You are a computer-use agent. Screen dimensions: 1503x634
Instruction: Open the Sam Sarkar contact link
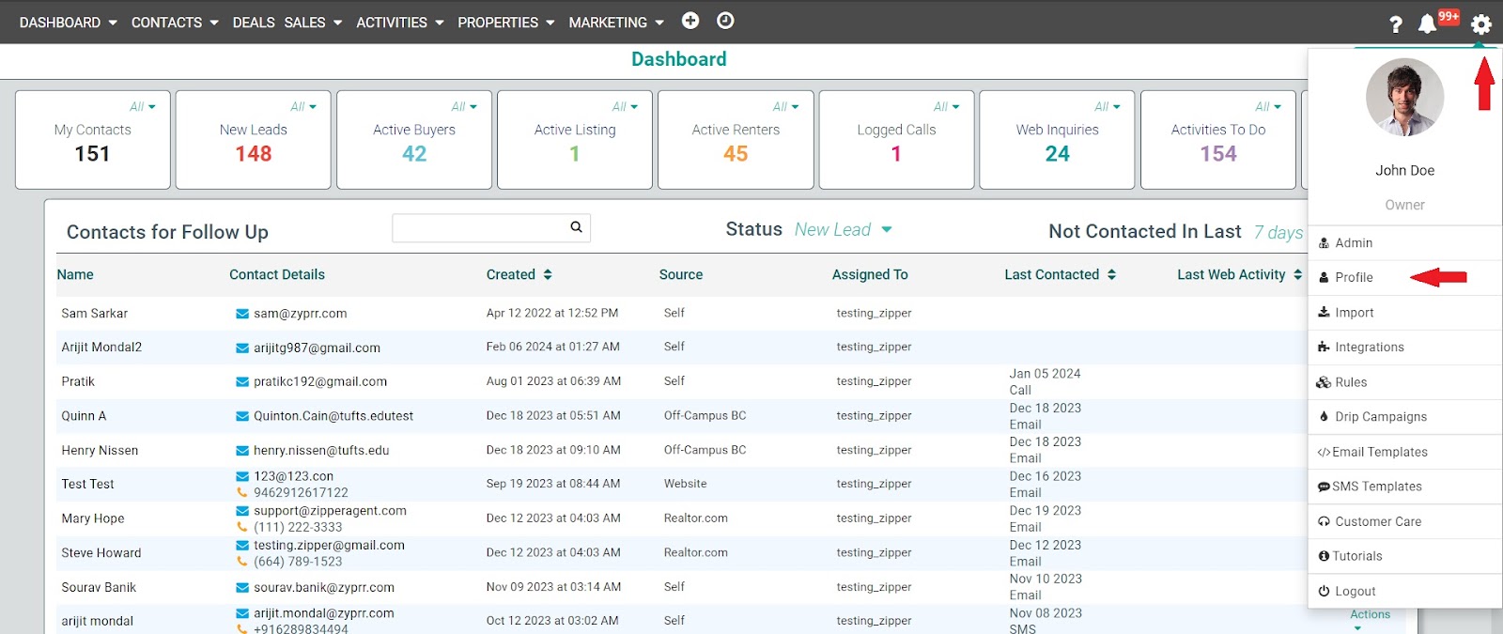pos(95,314)
